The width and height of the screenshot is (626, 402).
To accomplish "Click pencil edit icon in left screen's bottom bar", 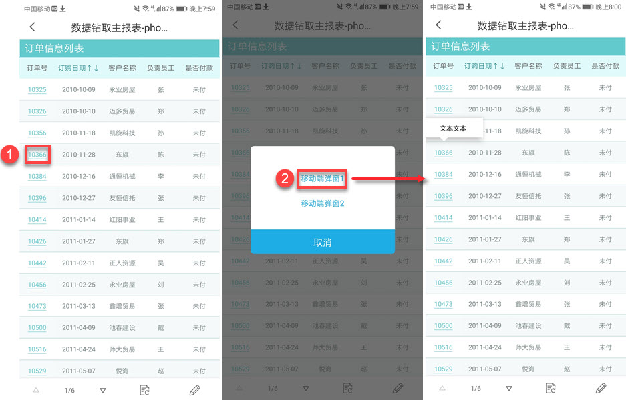I will [195, 390].
